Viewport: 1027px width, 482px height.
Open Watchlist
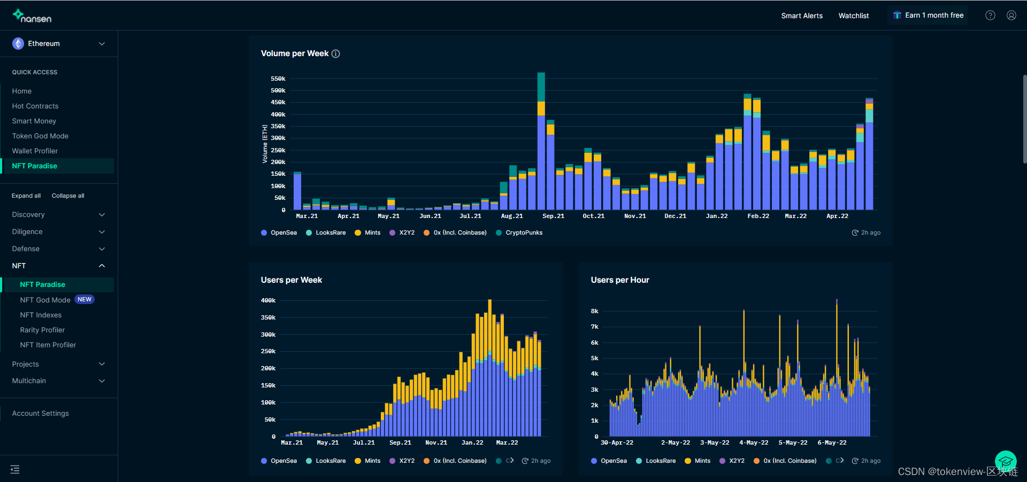coord(854,16)
